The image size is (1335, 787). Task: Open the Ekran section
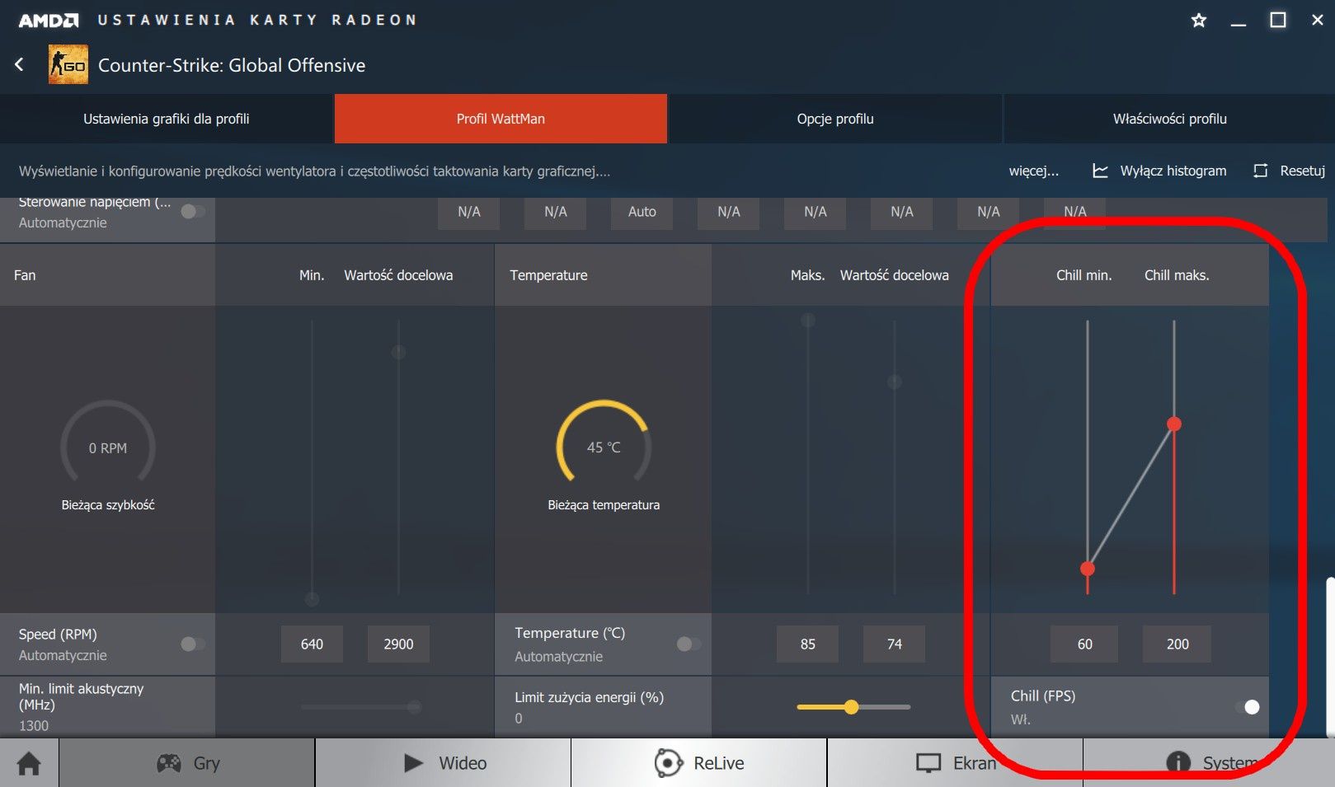click(956, 763)
